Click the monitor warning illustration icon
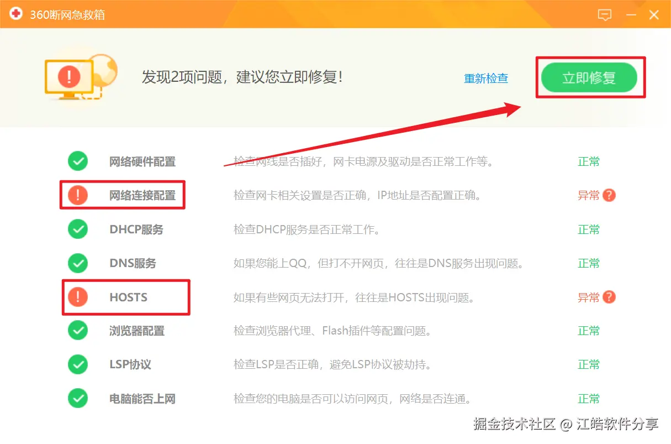The width and height of the screenshot is (671, 444). click(x=81, y=77)
